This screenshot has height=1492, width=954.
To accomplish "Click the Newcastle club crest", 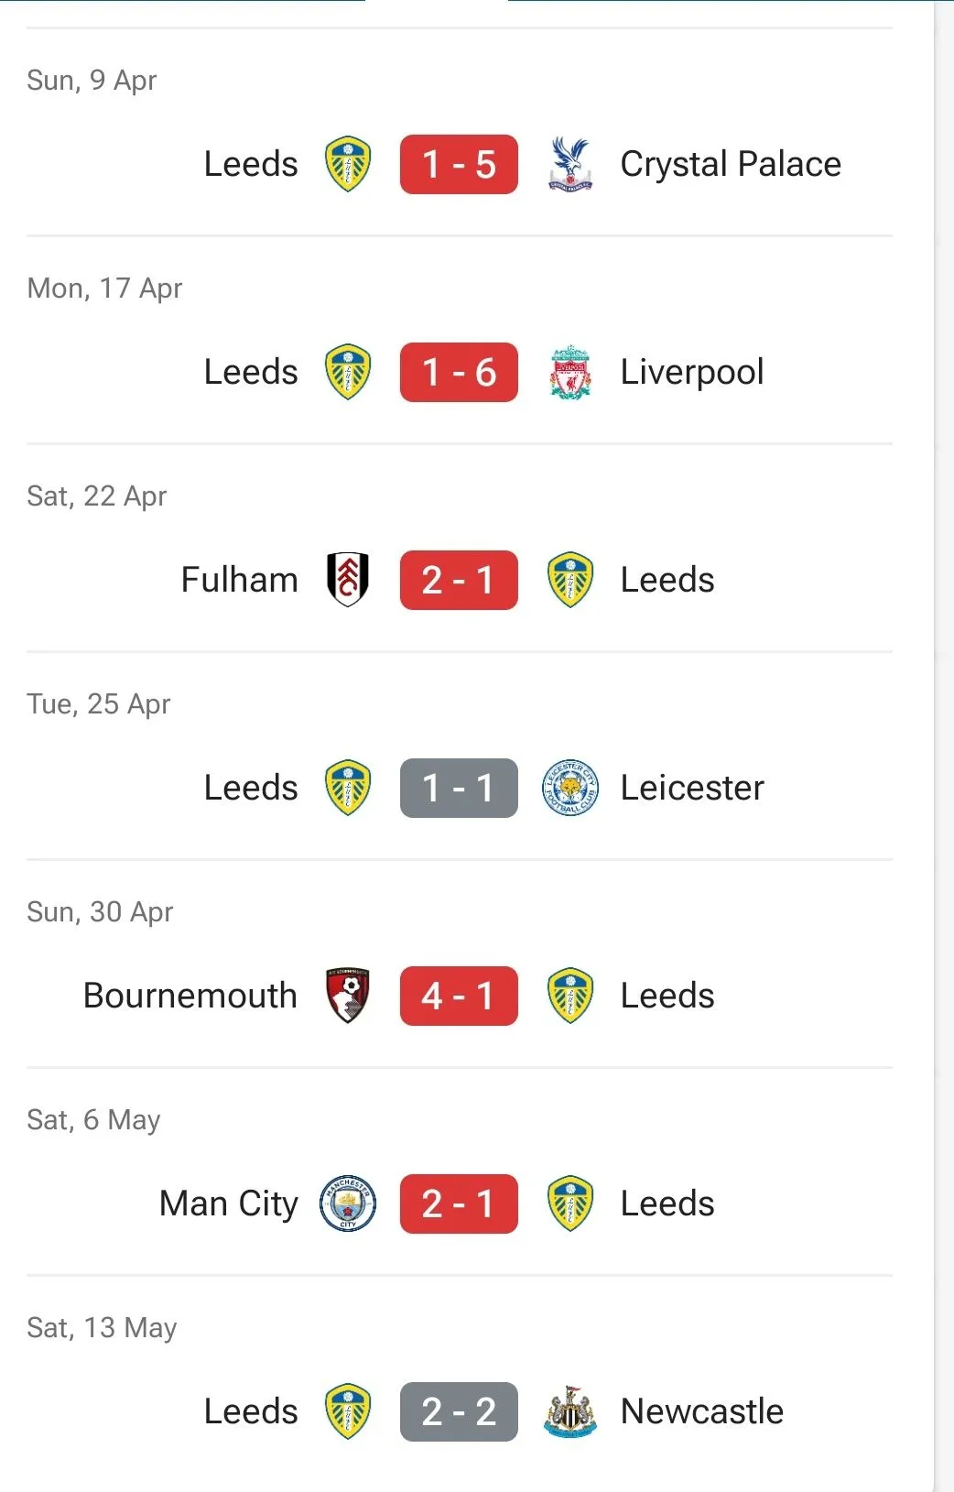I will [x=570, y=1411].
